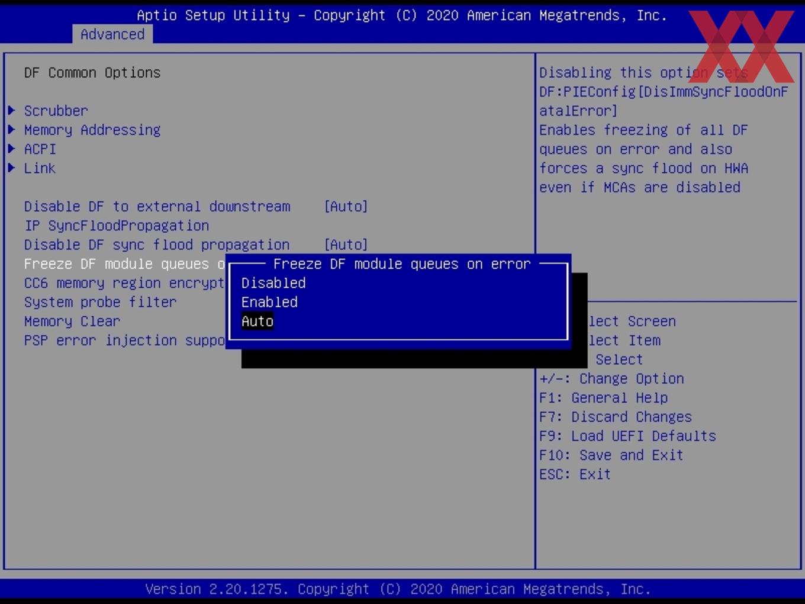Click the DF Common Options heading
Viewport: 805px width, 604px height.
[x=92, y=73]
